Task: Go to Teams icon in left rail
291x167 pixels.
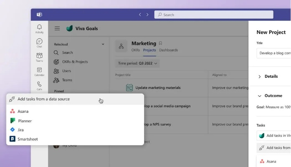Action: point(39,57)
